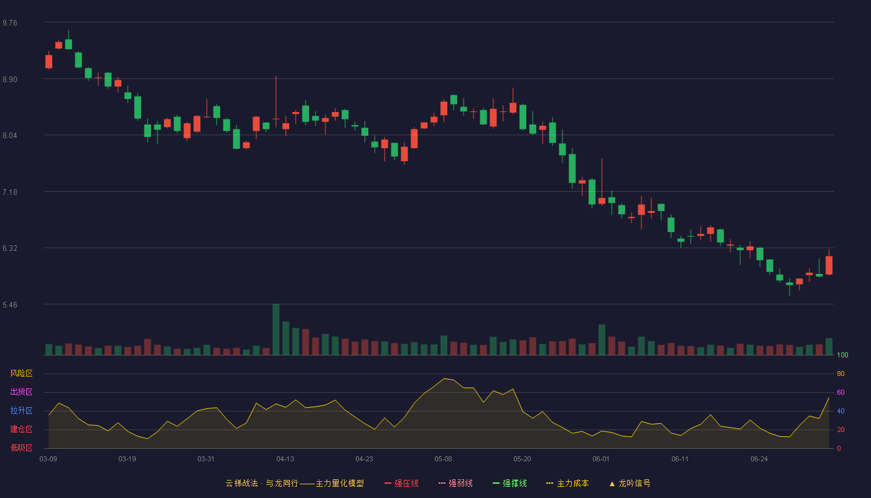Select the 低吸区 zone label
The image size is (871, 498).
22,448
